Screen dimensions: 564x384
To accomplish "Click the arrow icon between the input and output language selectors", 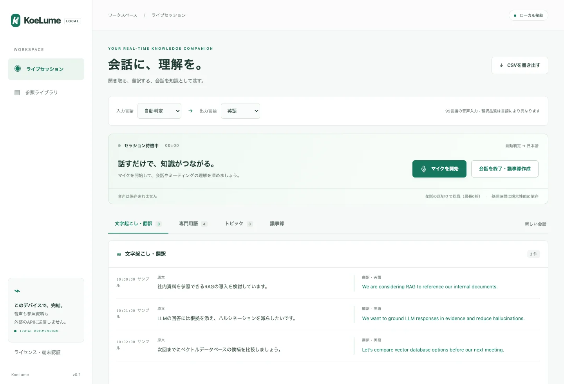I will [x=190, y=111].
